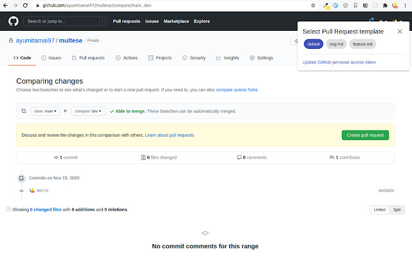This screenshot has height=257, width=412.
Task: Open Learn about pull requests link
Action: [169, 136]
